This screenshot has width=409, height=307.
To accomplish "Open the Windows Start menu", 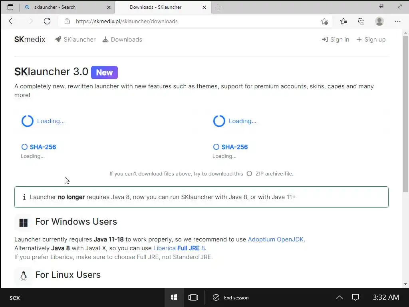I will [174, 297].
